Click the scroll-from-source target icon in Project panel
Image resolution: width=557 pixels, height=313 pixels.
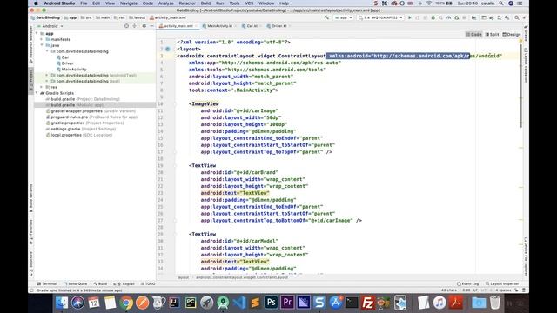click(x=126, y=26)
